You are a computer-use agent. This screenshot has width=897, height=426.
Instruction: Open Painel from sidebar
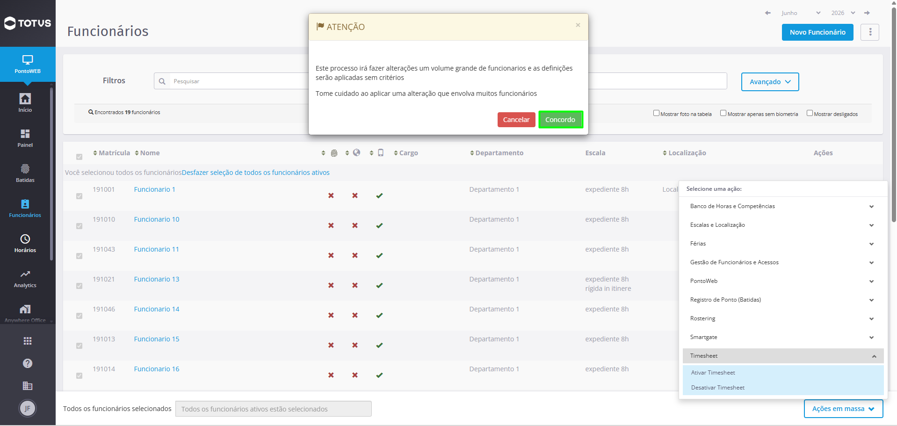(25, 138)
